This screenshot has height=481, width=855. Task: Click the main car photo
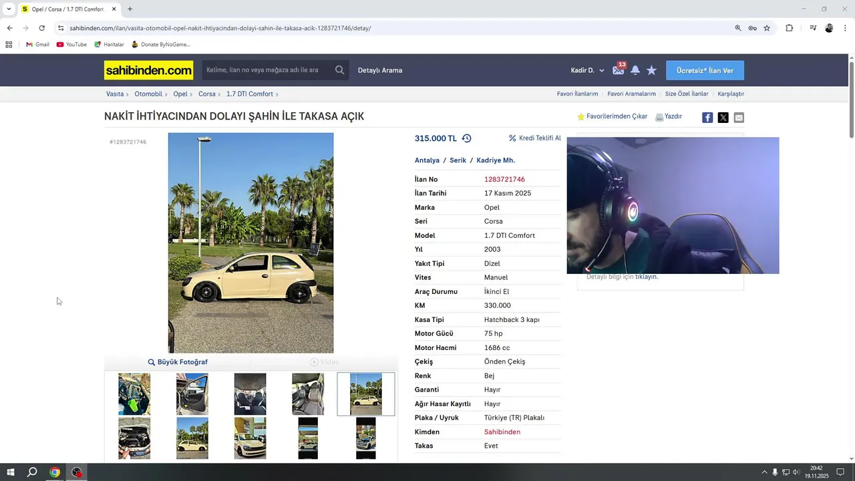[250, 243]
